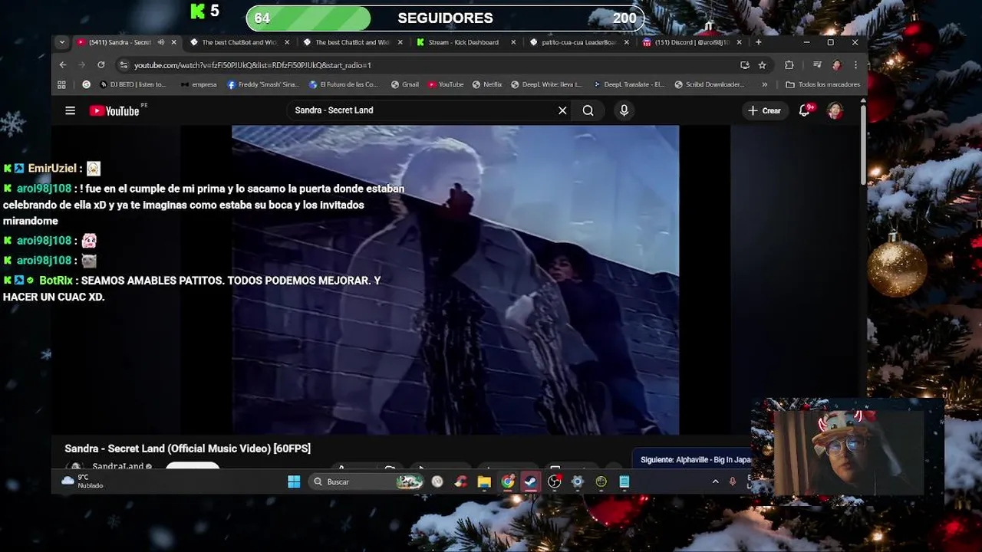The height and width of the screenshot is (552, 982).
Task: Open the YouTube account avatar menu
Action: click(835, 110)
